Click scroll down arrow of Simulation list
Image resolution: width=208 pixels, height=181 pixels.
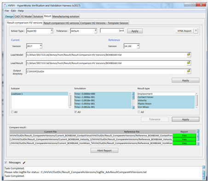tap(133, 107)
